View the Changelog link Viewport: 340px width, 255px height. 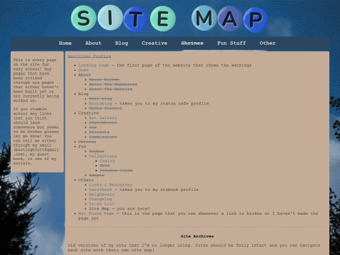(100, 199)
